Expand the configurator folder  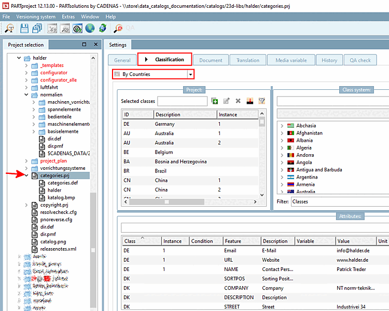26,73
